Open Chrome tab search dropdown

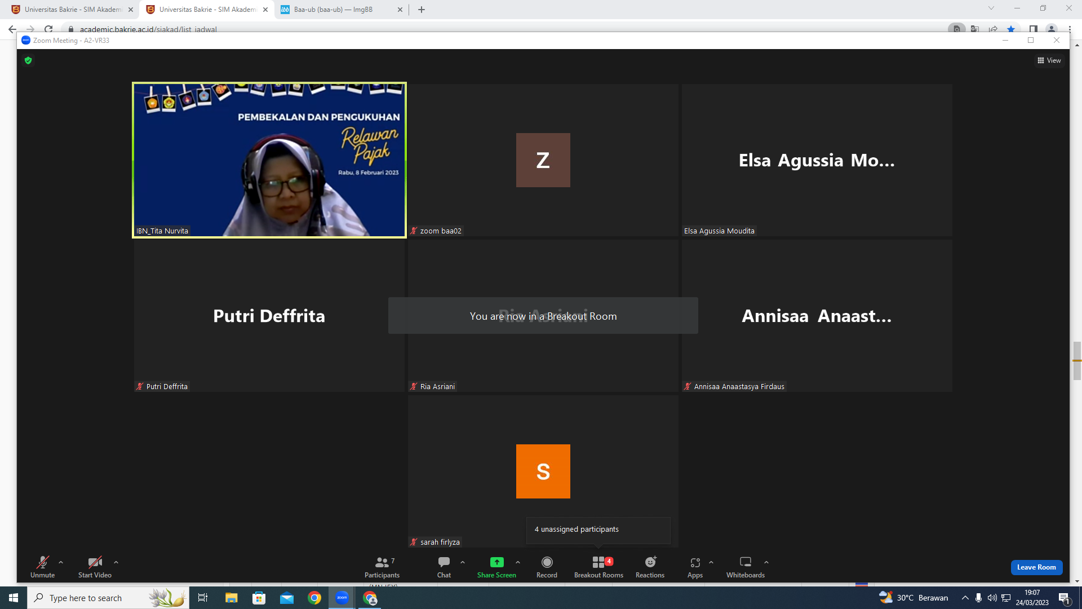click(991, 8)
